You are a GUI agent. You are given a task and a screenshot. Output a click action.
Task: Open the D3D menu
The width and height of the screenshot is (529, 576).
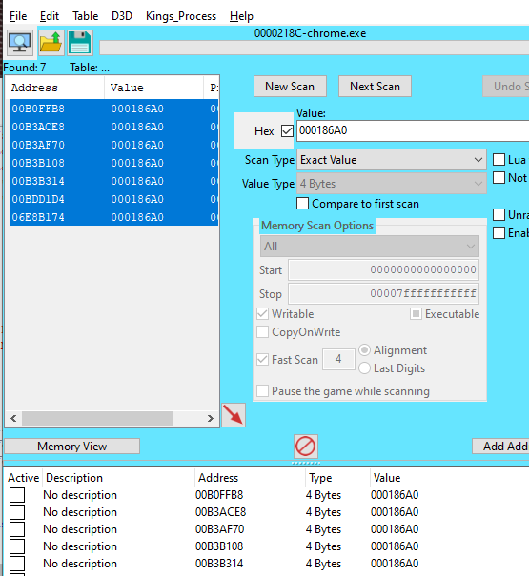click(122, 16)
